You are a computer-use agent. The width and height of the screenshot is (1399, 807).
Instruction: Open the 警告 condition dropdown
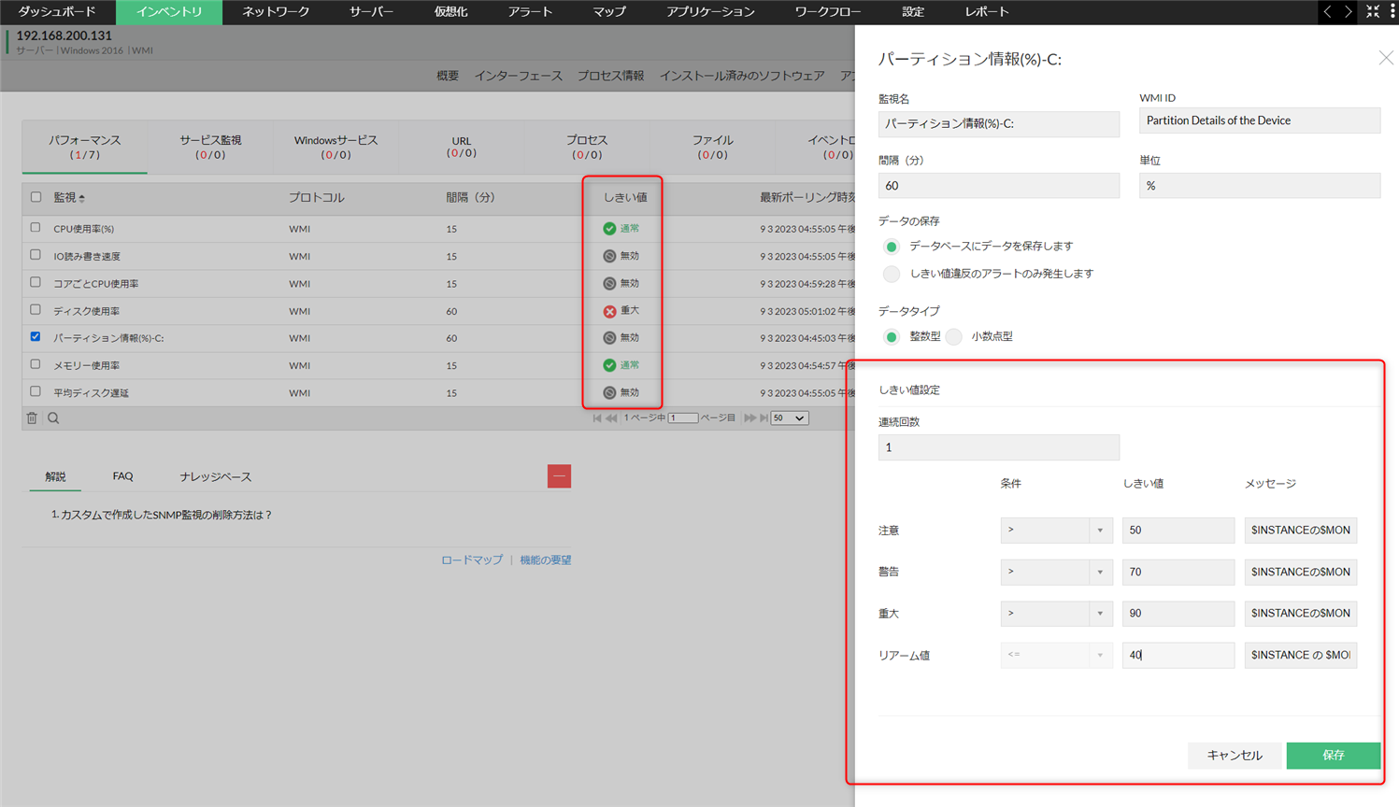(1056, 572)
